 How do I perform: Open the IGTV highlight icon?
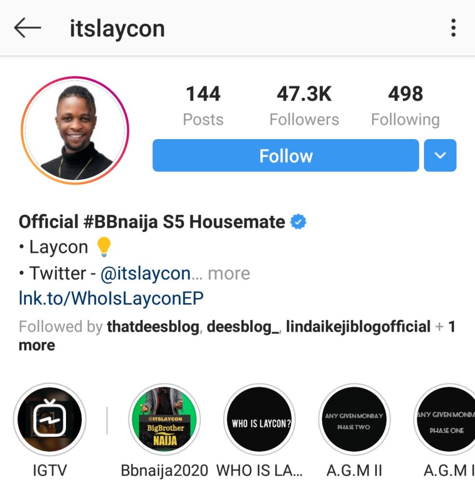[x=50, y=419]
